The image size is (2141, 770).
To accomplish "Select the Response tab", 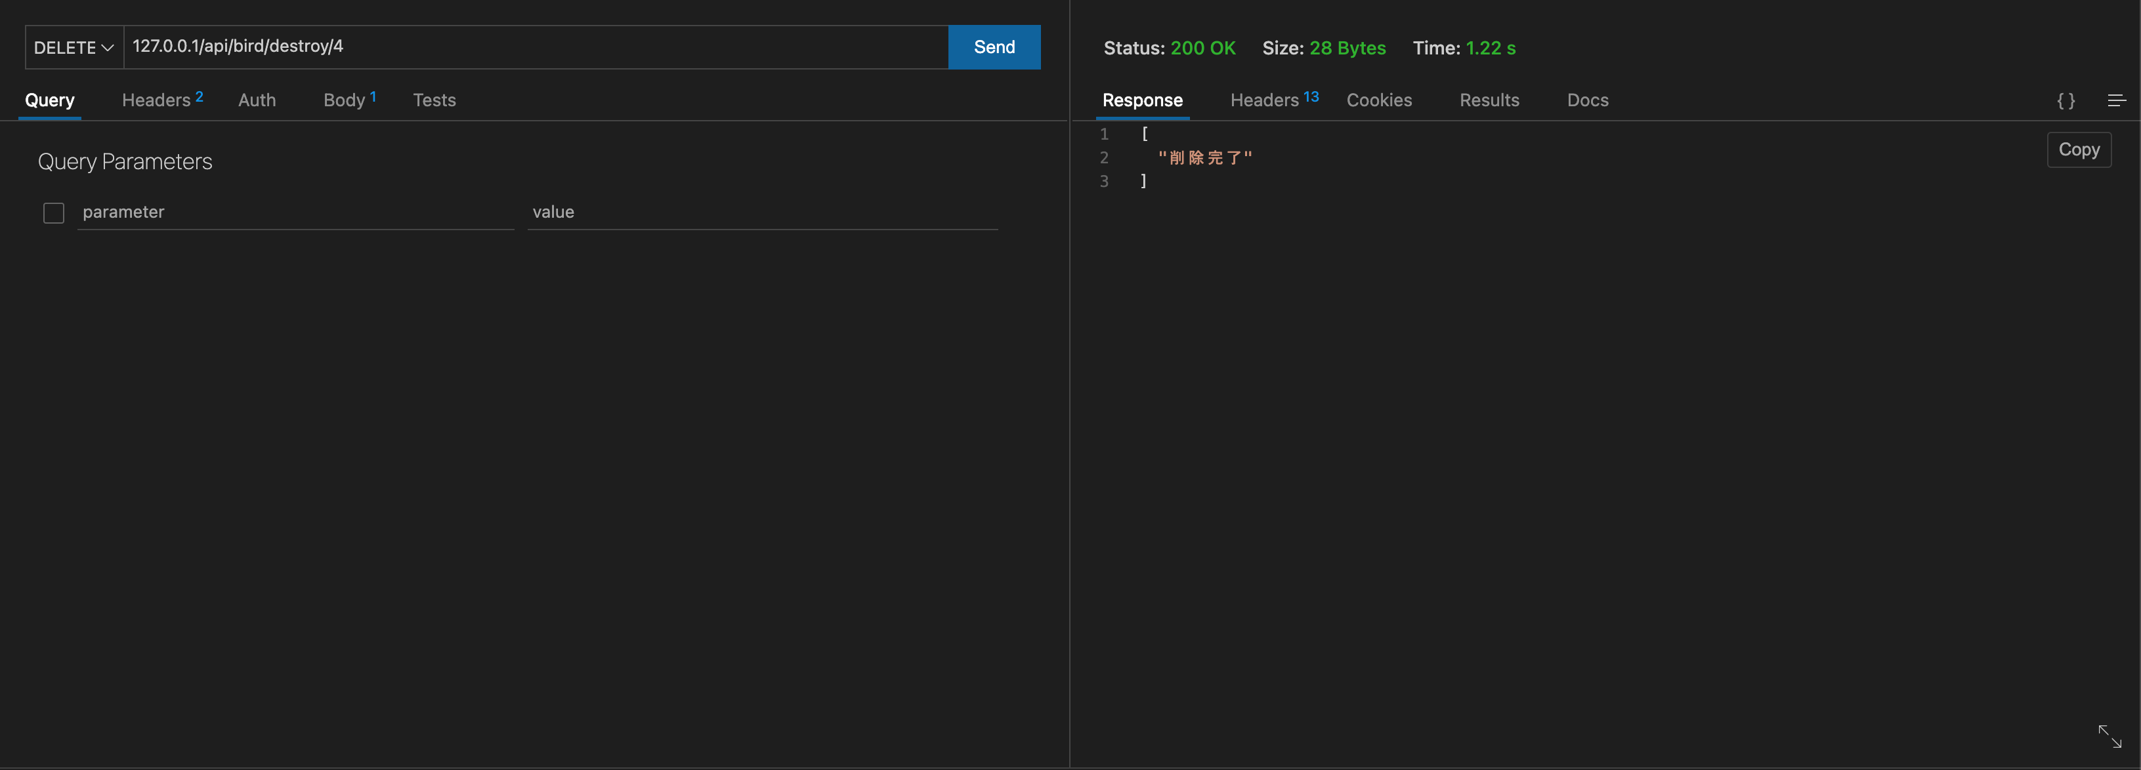I will coord(1142,100).
